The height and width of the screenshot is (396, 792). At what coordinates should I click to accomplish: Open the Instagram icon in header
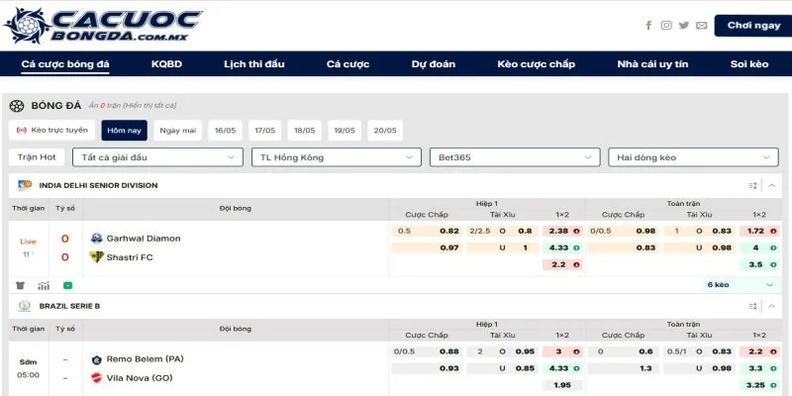pyautogui.click(x=666, y=25)
